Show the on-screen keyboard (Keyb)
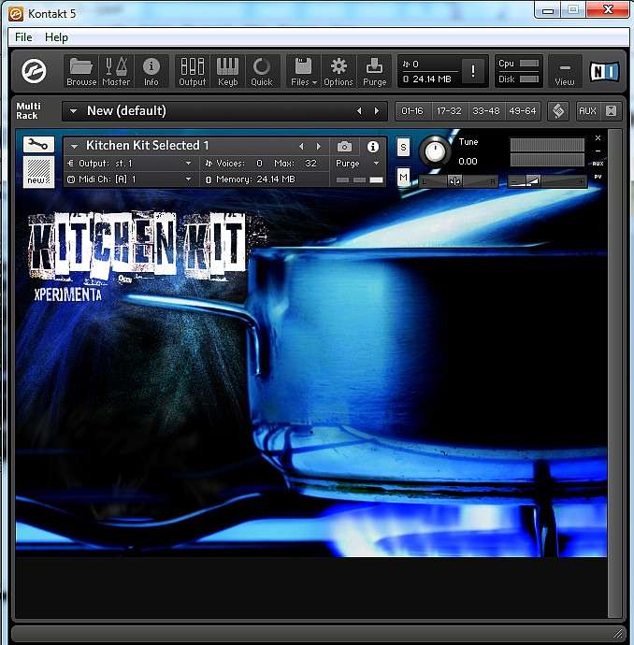634x645 pixels. (x=227, y=72)
